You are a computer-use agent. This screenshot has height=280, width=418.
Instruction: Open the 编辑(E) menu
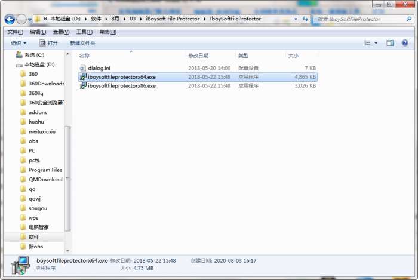click(x=38, y=32)
